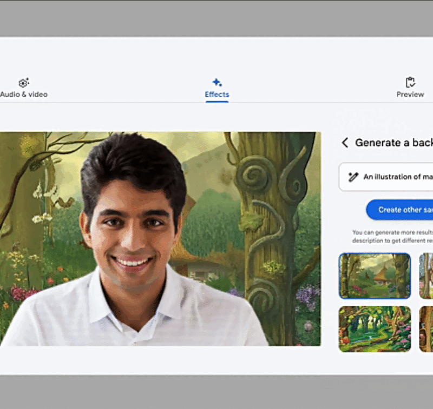Image resolution: width=433 pixels, height=409 pixels.
Task: Click the blue underline beneath Effects tab
Action: pyautogui.click(x=216, y=102)
